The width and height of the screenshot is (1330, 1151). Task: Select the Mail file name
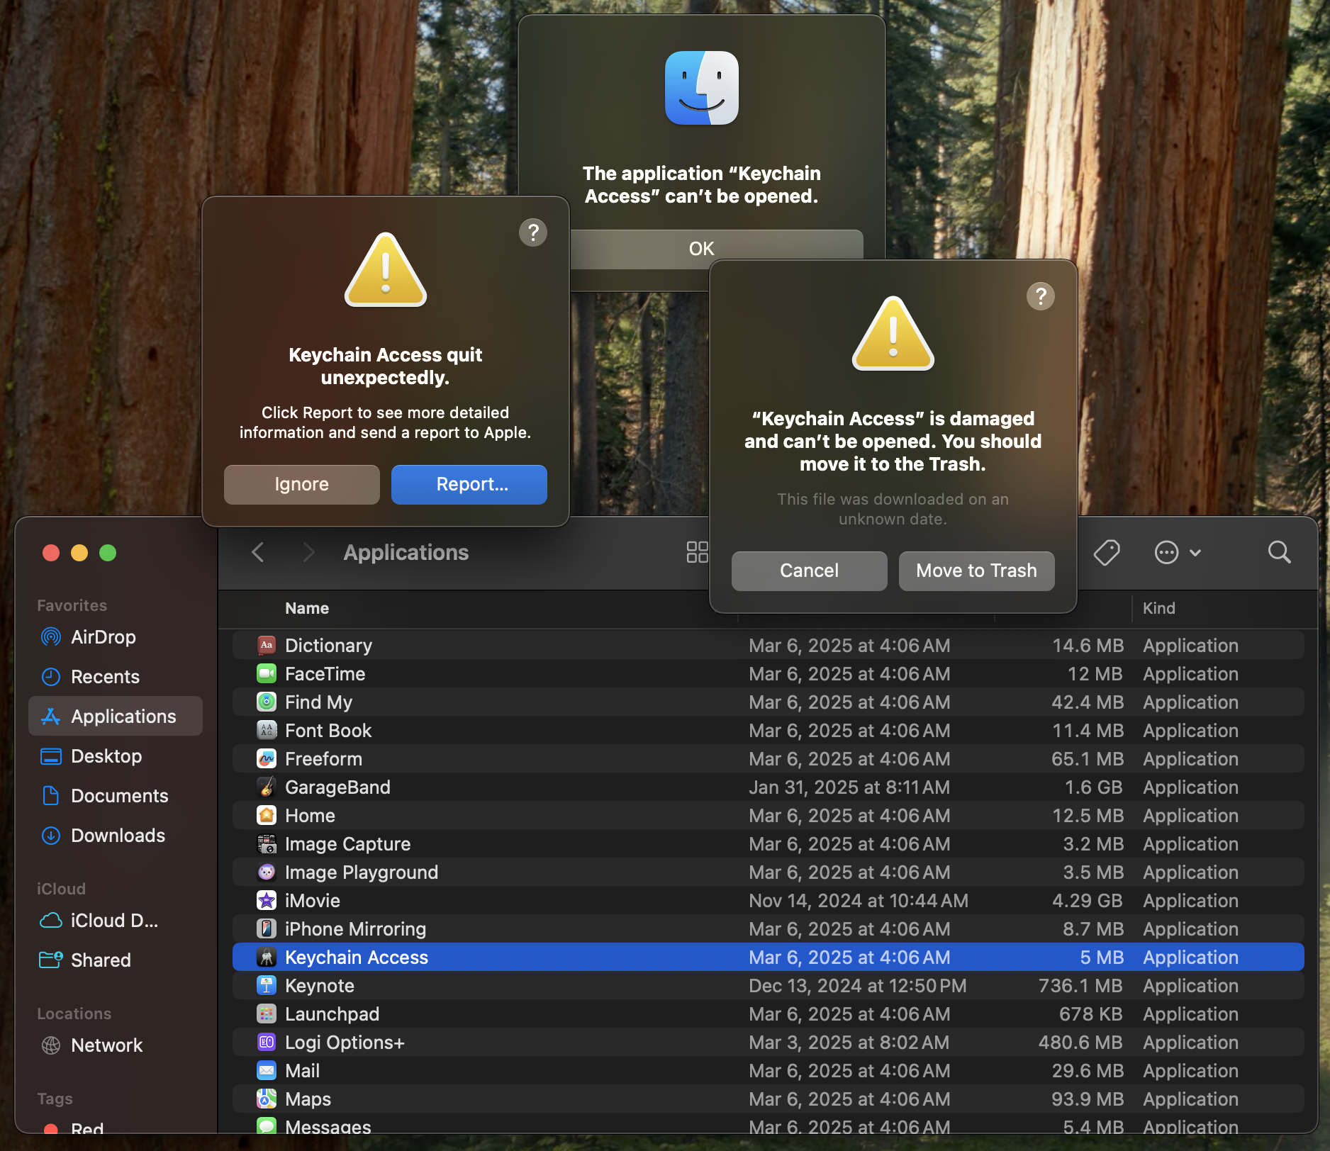pyautogui.click(x=302, y=1070)
